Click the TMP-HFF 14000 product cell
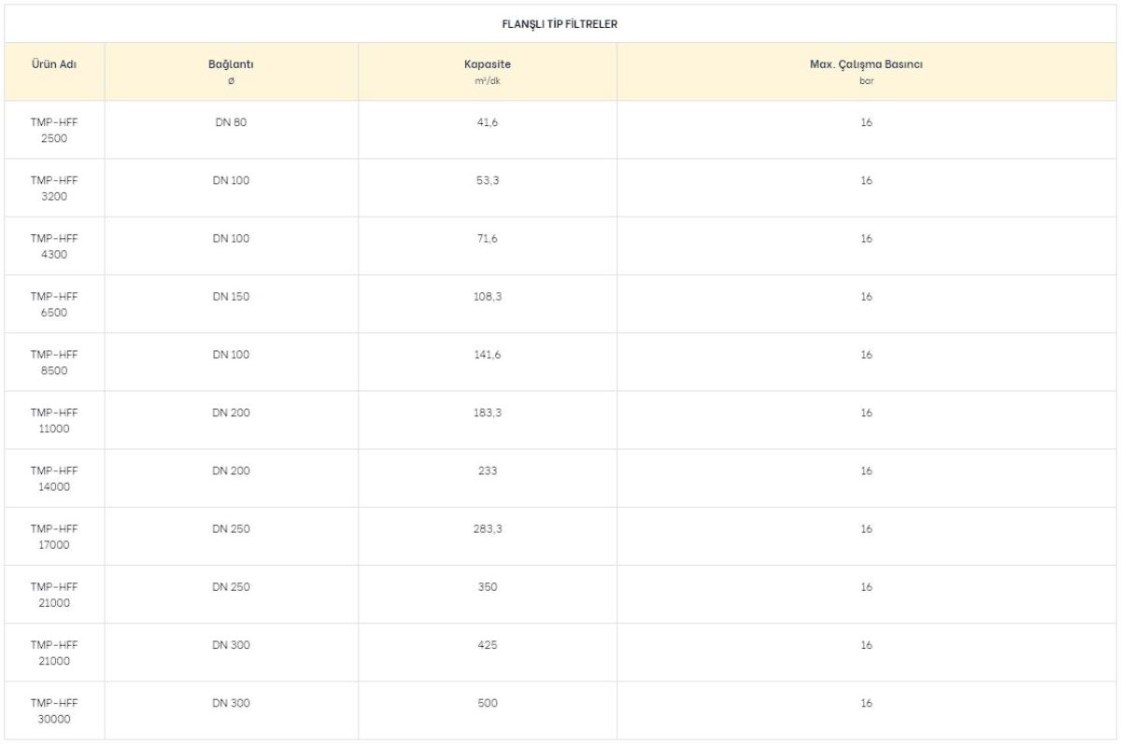Viewport: 1121px width, 744px height. click(54, 478)
